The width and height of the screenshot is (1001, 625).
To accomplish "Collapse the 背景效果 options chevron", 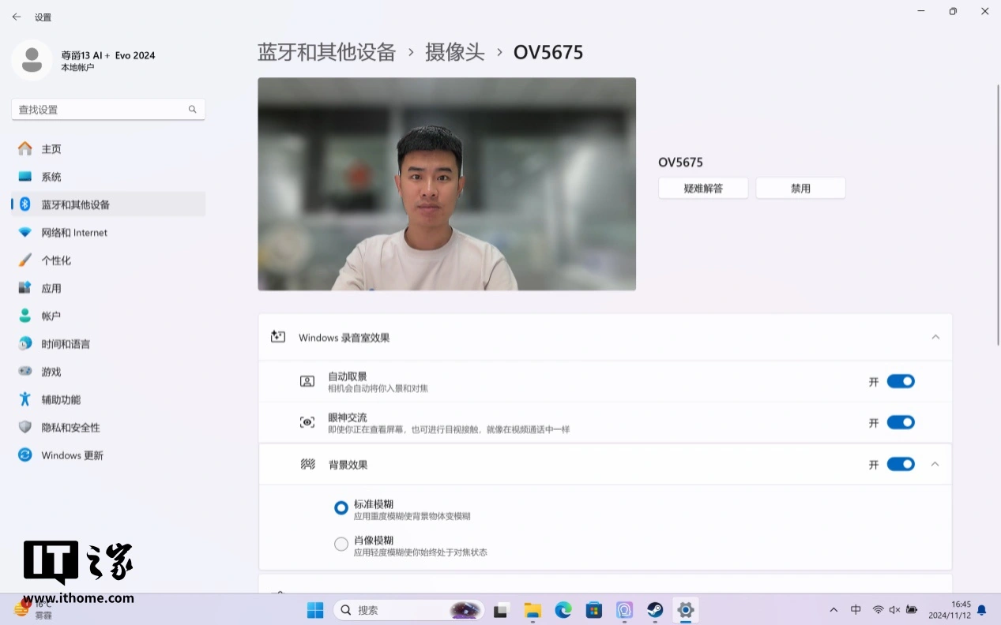I will click(x=935, y=464).
